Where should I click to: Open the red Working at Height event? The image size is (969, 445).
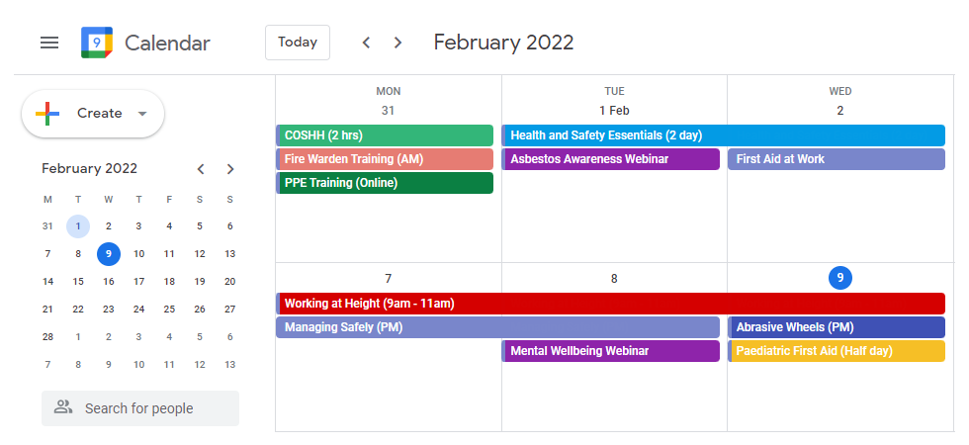[x=611, y=304]
